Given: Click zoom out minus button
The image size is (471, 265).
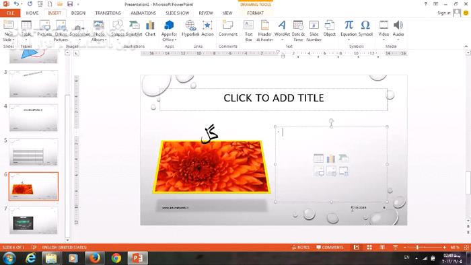Looking at the screenshot, I should coord(405,248).
